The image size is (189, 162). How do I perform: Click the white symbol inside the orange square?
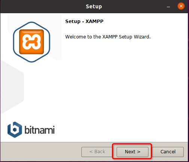pos(31,41)
